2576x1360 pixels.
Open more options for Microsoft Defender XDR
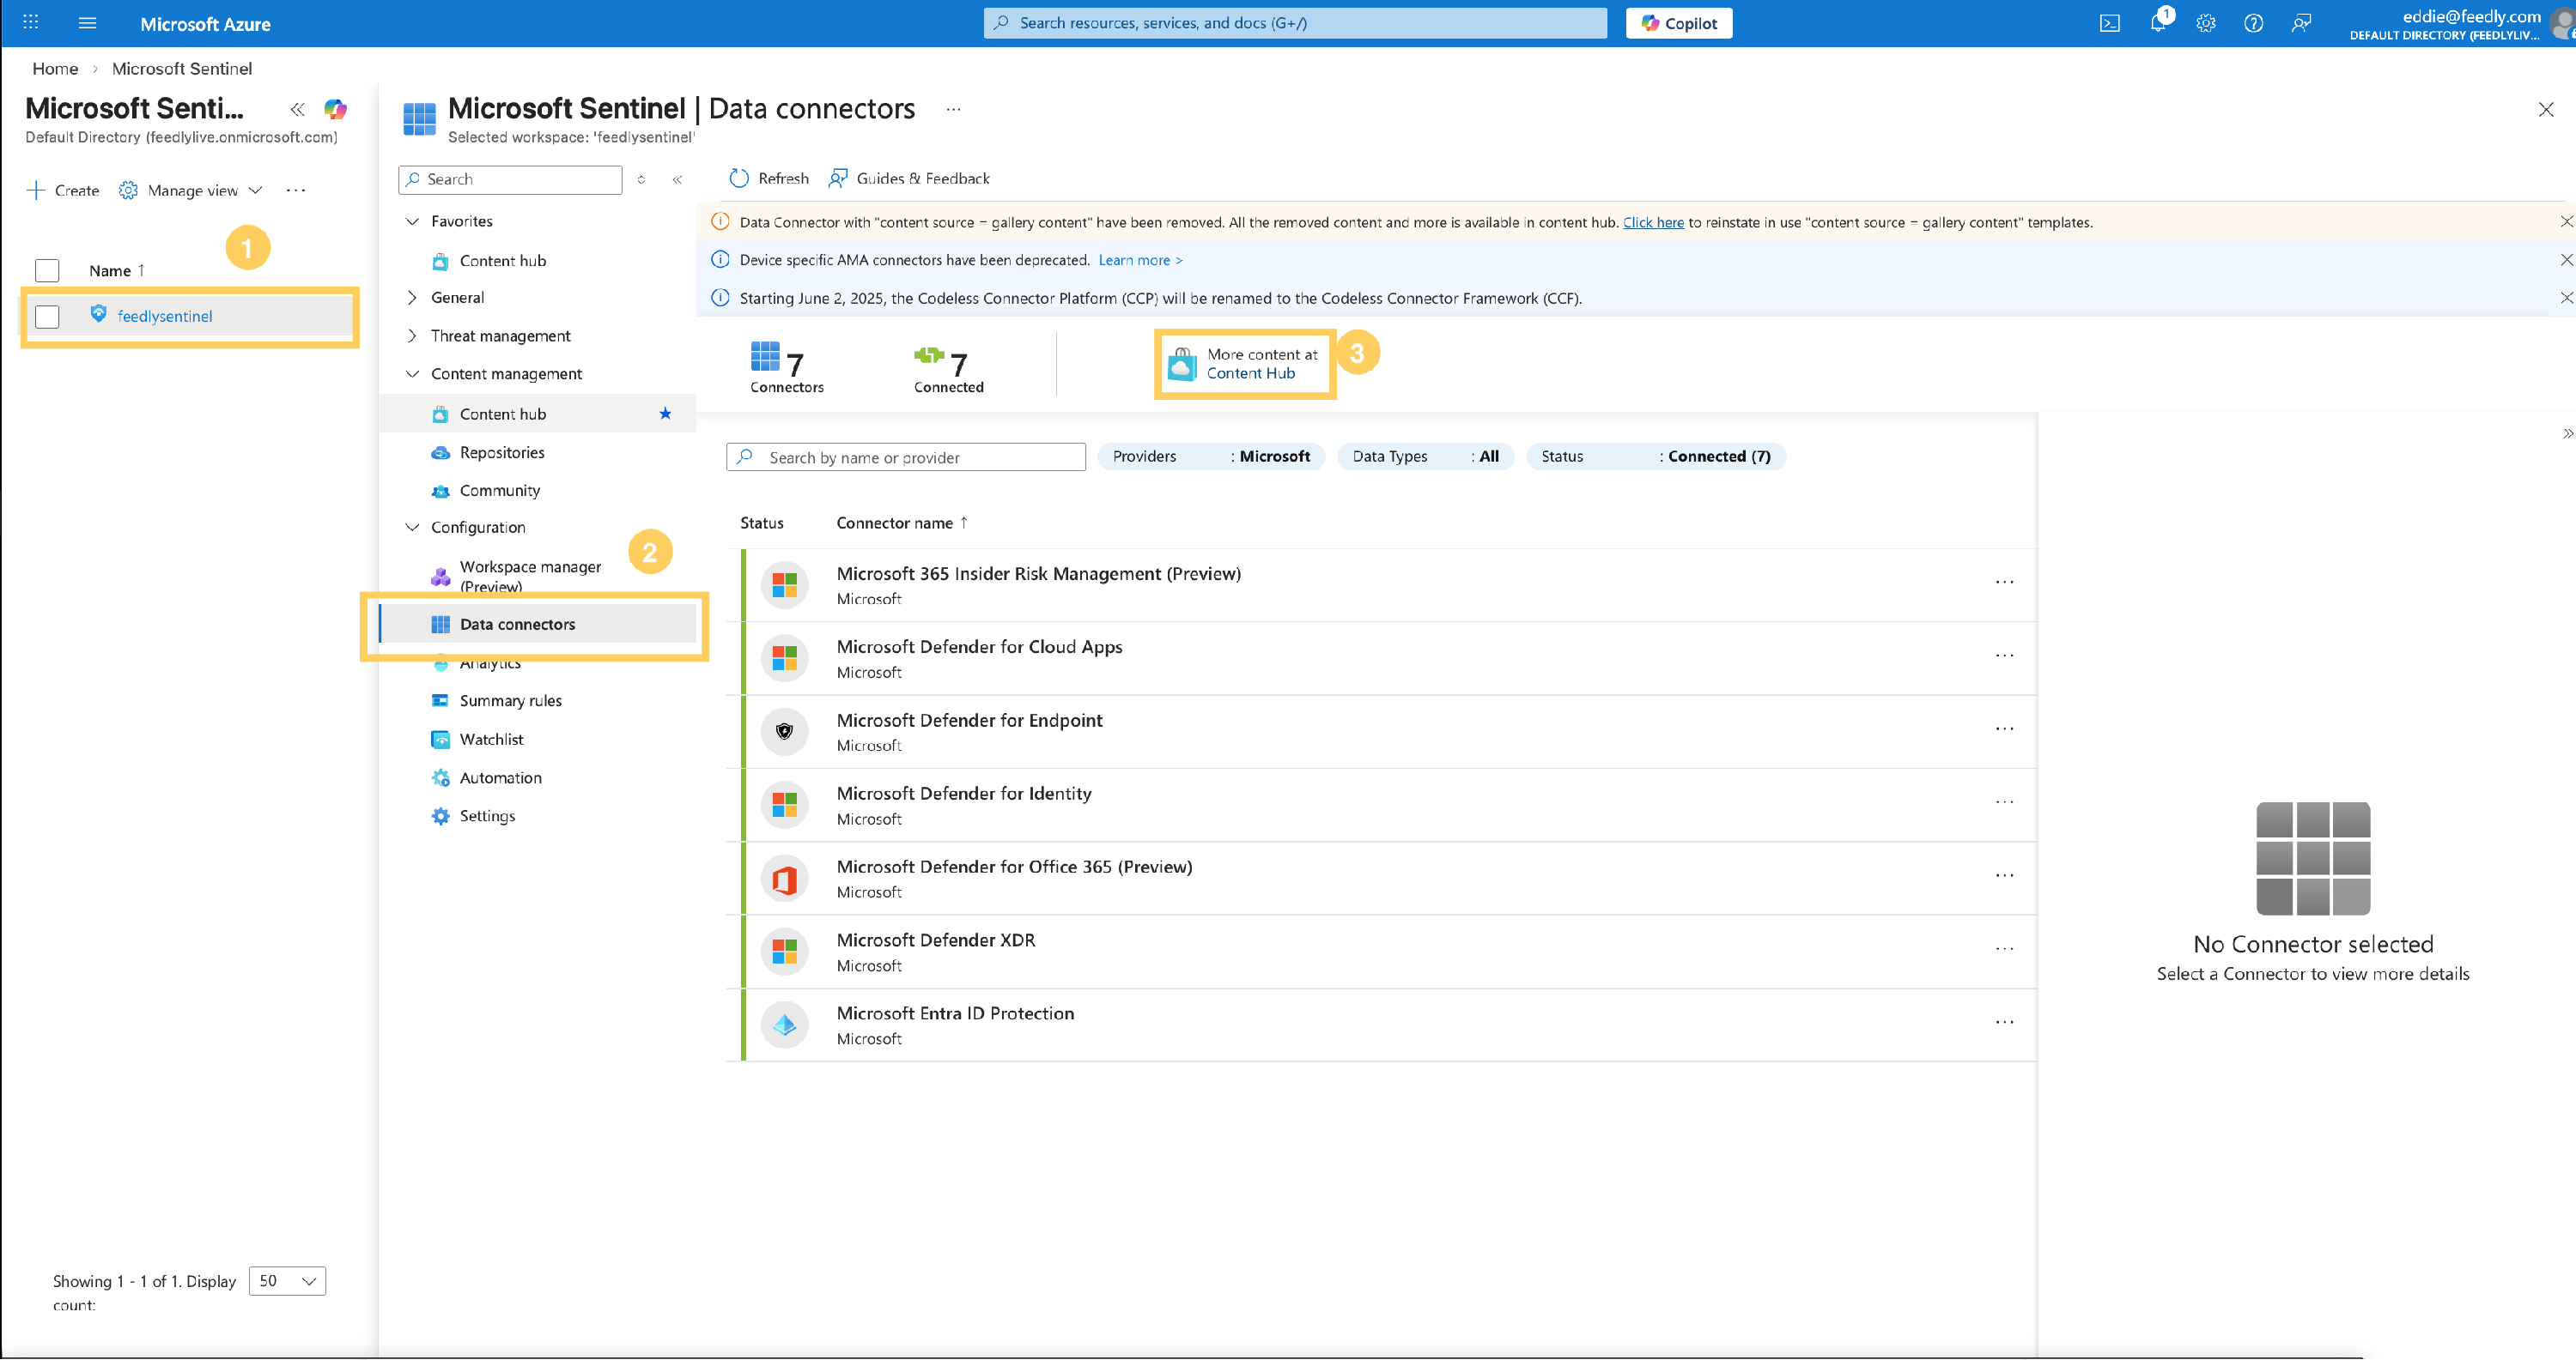2004,949
